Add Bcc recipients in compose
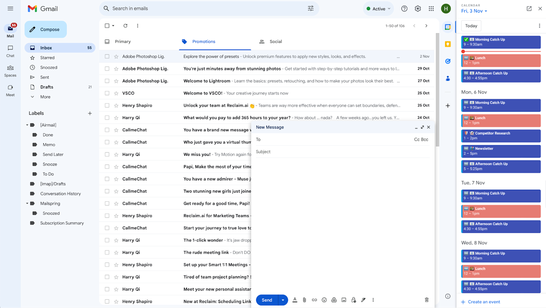Viewport: 546px width, 308px height. coord(425,139)
